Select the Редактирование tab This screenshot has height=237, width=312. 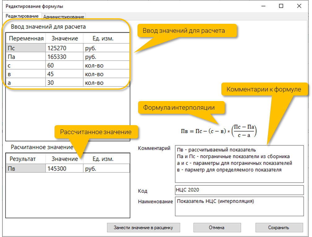click(x=22, y=16)
